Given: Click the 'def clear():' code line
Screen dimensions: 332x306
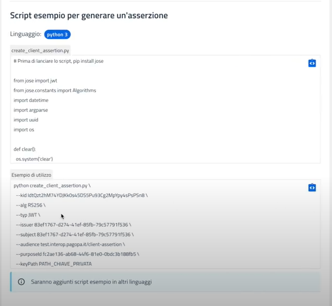Looking at the screenshot, I should coord(25,149).
